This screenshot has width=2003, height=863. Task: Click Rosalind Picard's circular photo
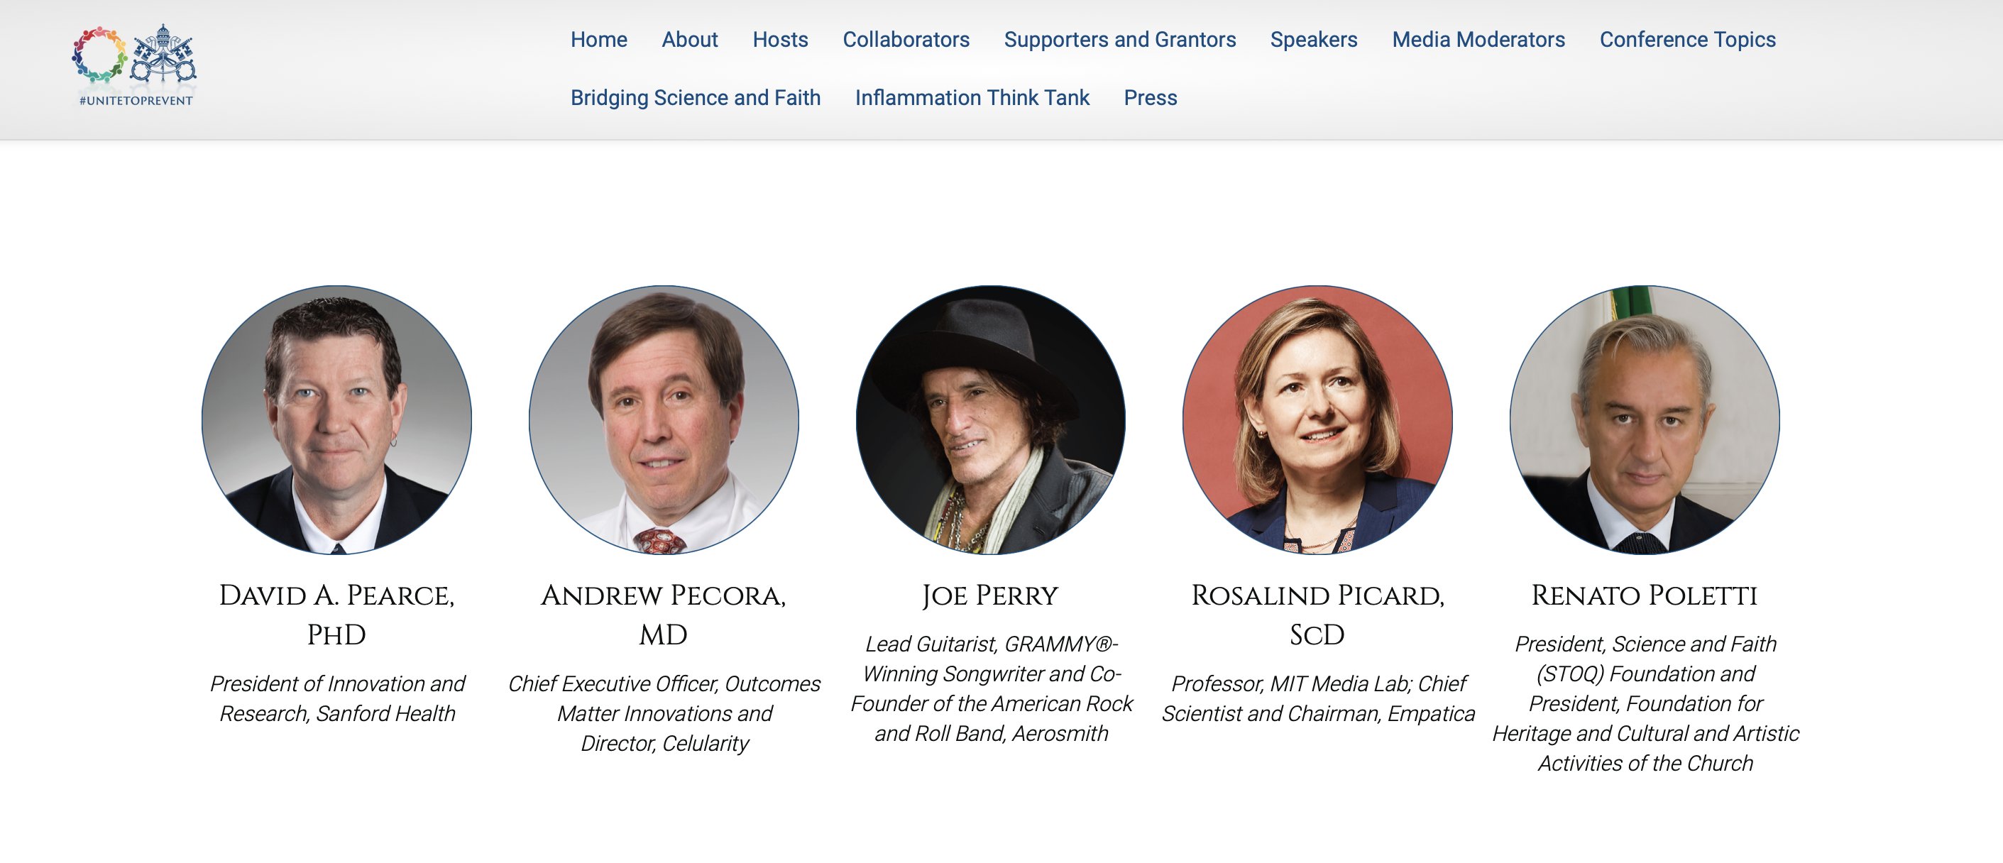(1317, 420)
